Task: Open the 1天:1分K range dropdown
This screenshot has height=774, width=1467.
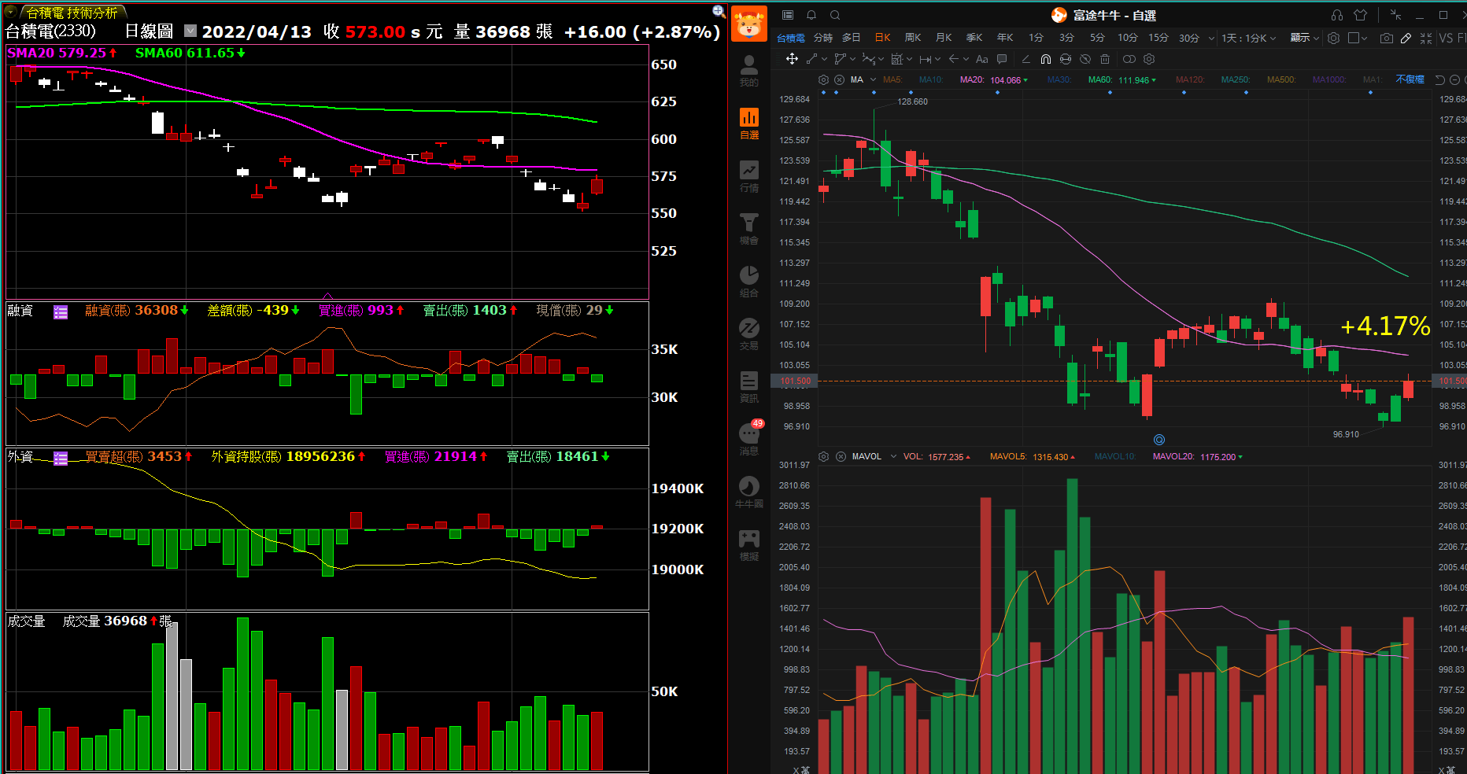Action: [x=1249, y=38]
